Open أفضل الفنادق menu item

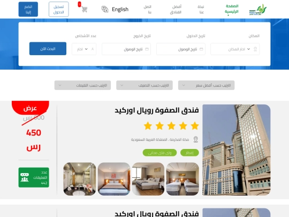click(176, 10)
